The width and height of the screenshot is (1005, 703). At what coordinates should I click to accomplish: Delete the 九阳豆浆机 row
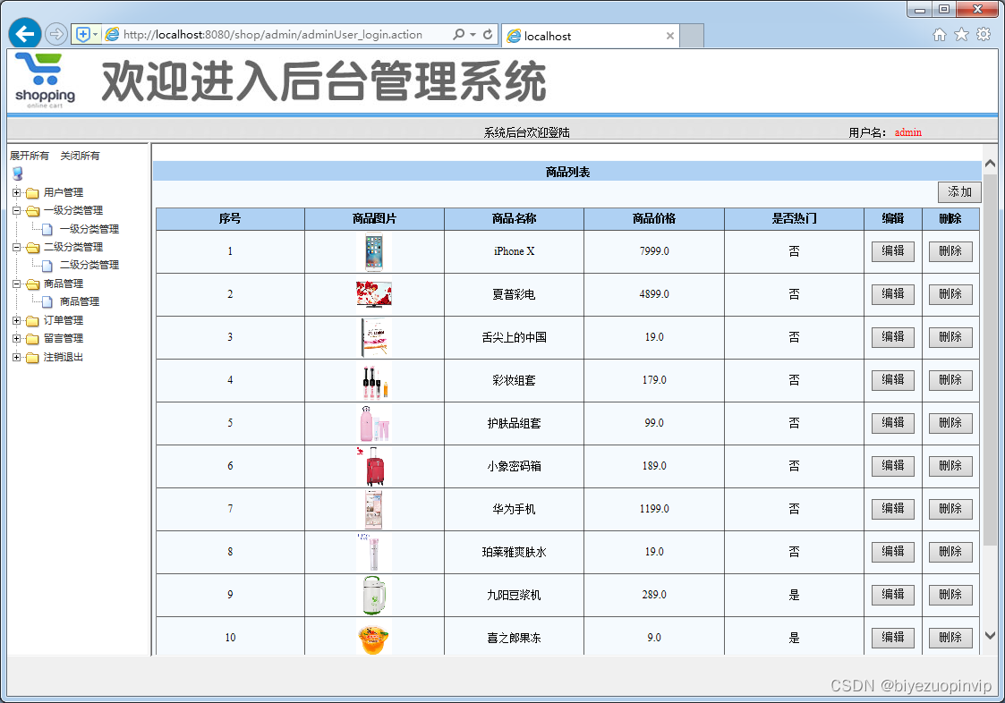[950, 595]
